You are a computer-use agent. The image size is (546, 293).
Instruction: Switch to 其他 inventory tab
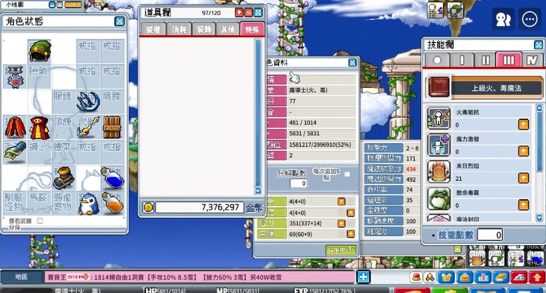(227, 30)
